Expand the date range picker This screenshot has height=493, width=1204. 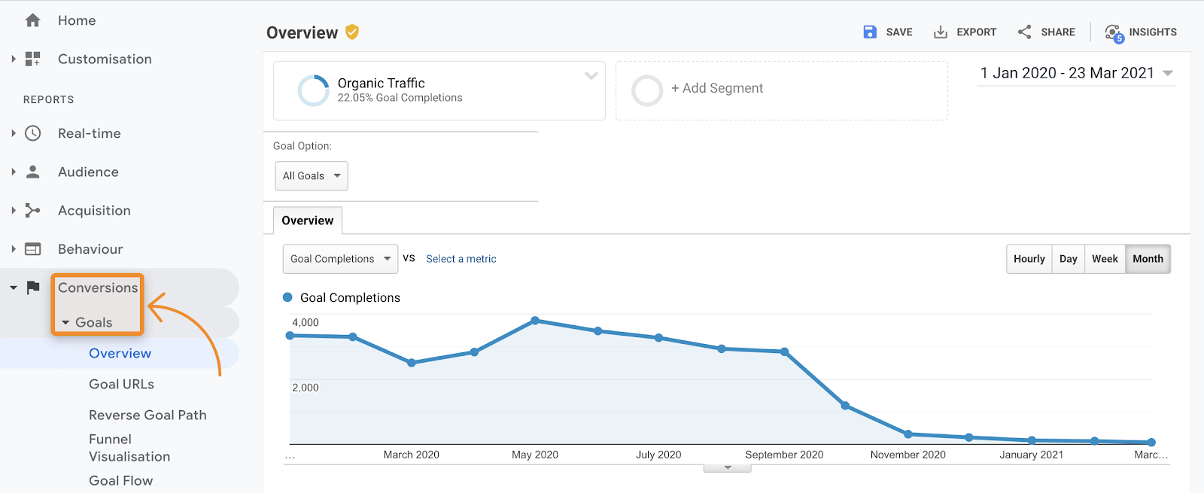tap(1076, 73)
